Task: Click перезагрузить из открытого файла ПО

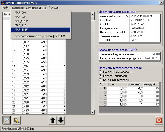Action: coord(40,36)
